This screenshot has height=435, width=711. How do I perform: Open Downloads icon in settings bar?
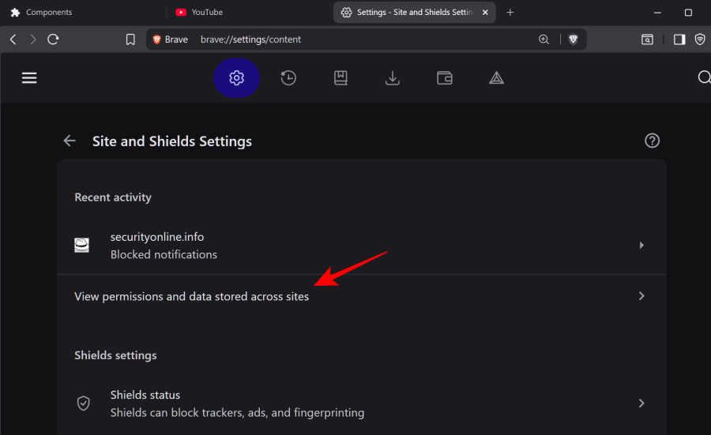[x=392, y=77]
